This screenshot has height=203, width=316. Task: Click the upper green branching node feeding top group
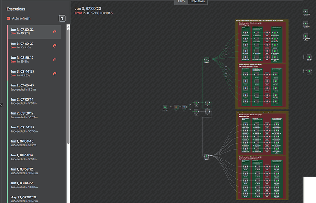[x=207, y=59]
